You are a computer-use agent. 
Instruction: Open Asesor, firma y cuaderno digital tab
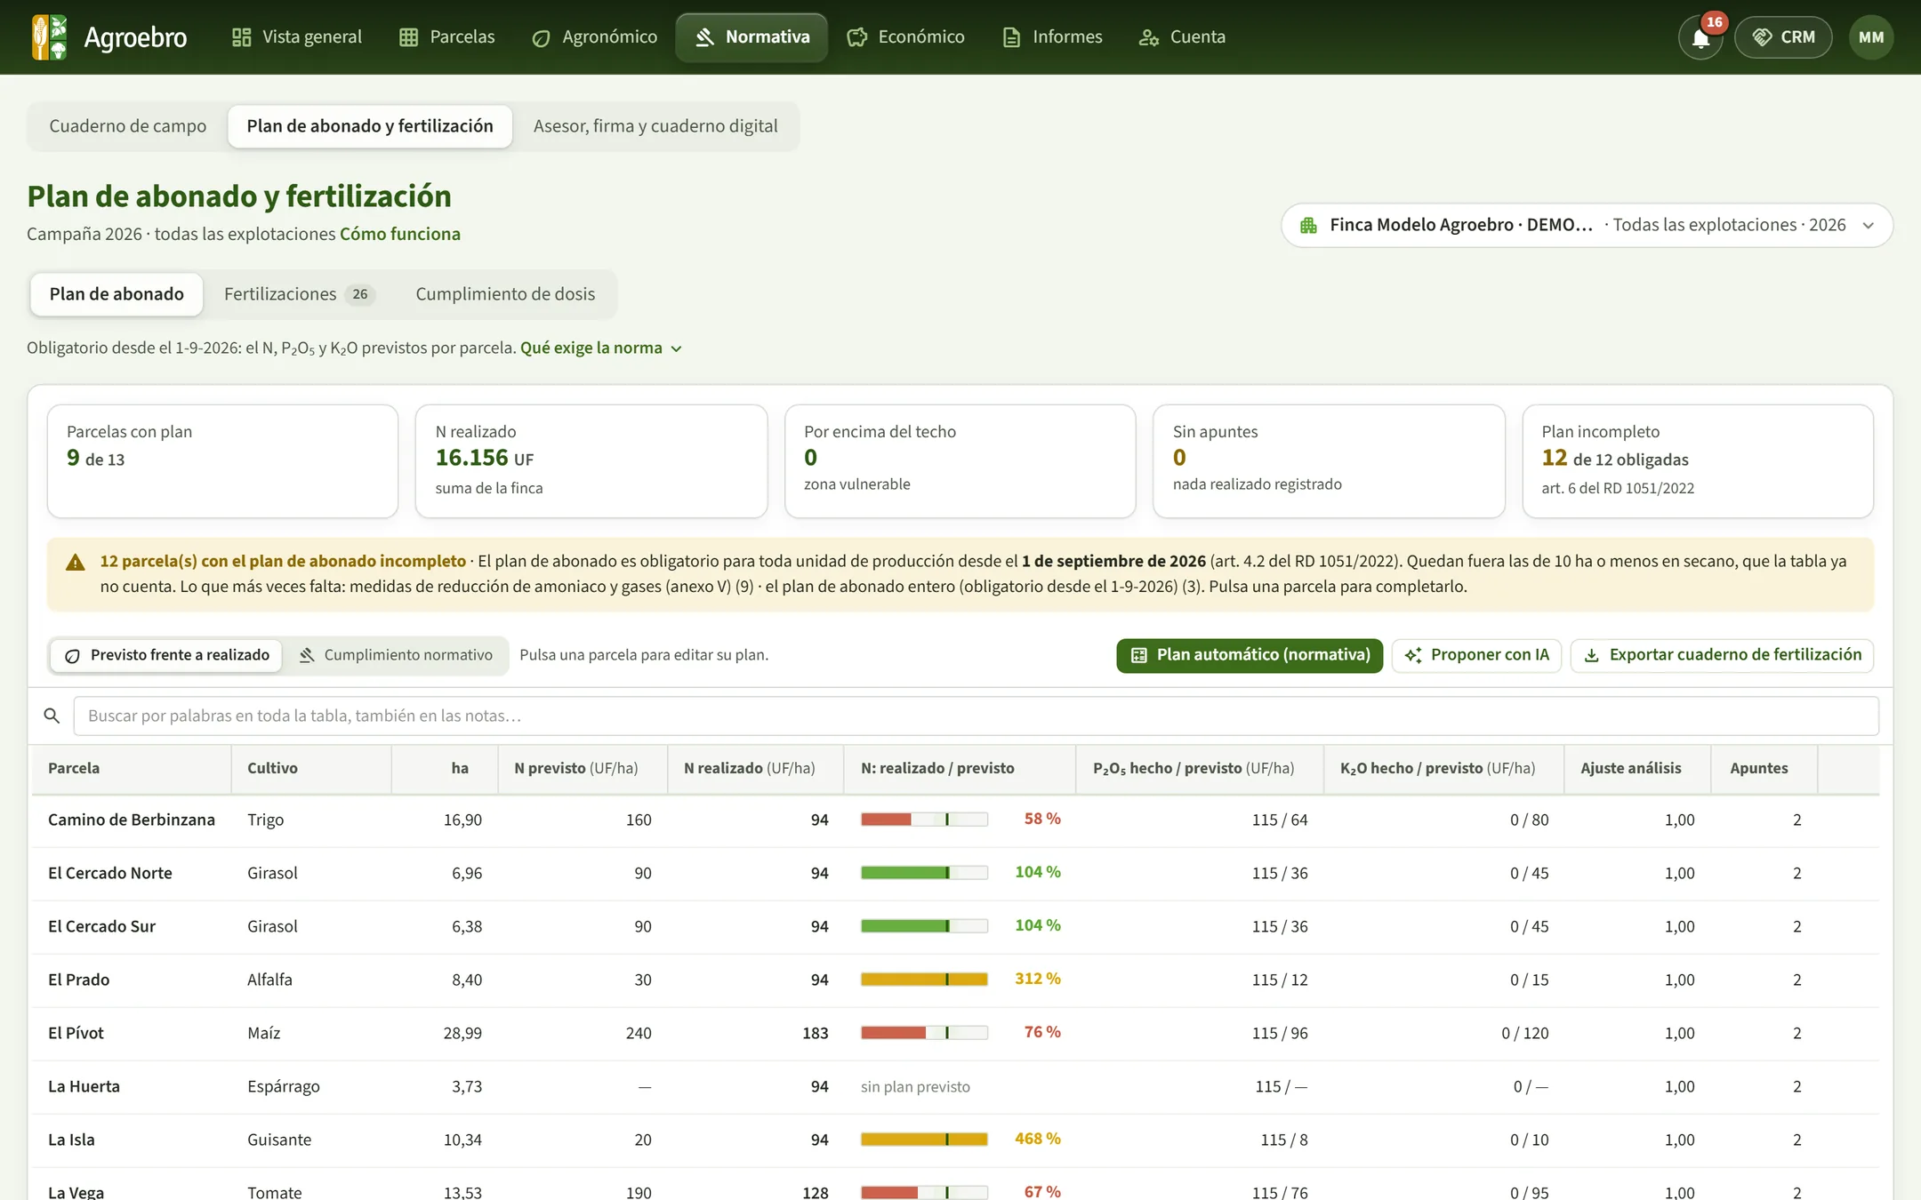click(x=655, y=126)
